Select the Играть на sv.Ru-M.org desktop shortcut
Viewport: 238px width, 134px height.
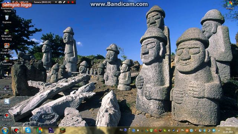[7, 104]
